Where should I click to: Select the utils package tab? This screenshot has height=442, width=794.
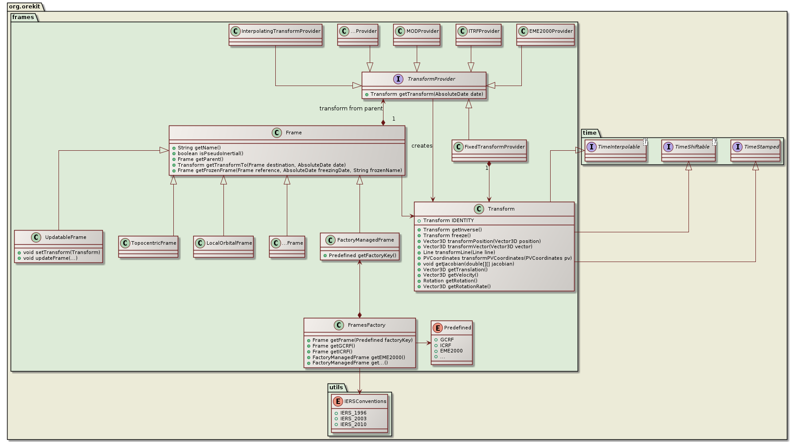pyautogui.click(x=336, y=387)
